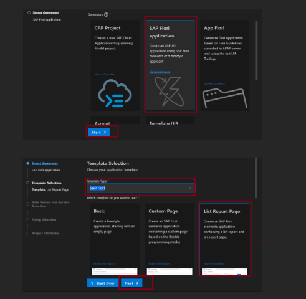
Task: Click the Select Generator link in wizard
Action: click(45, 163)
